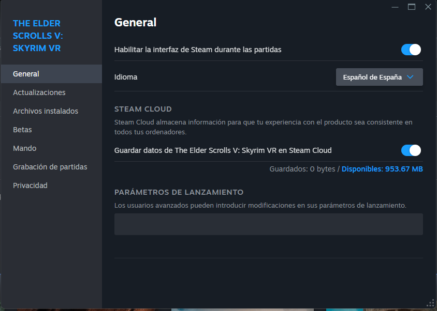Go to Archivos instalados
Viewport: 437px width, 311px height.
51,111
